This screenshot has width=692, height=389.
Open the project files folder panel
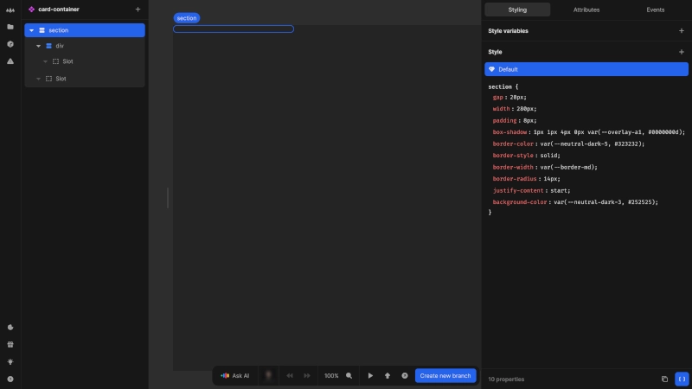(10, 27)
